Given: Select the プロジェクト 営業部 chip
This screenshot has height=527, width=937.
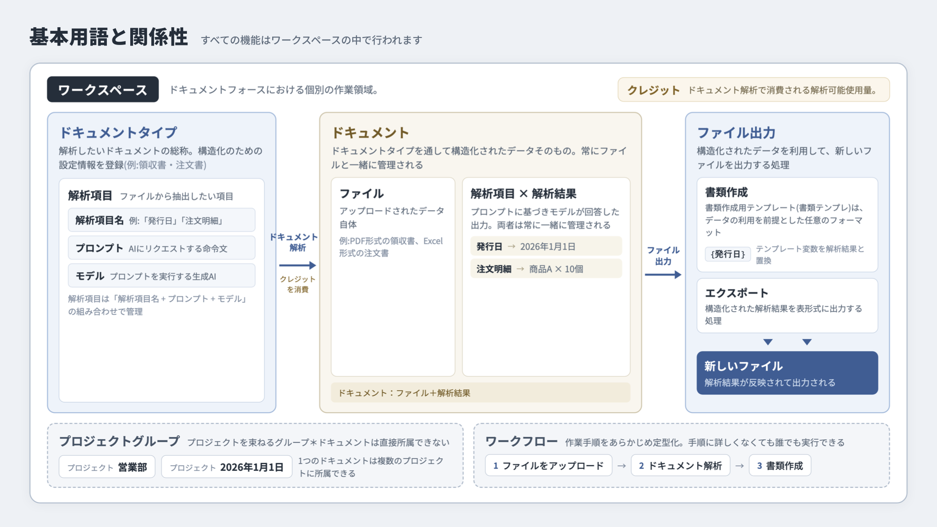Looking at the screenshot, I should [x=107, y=467].
